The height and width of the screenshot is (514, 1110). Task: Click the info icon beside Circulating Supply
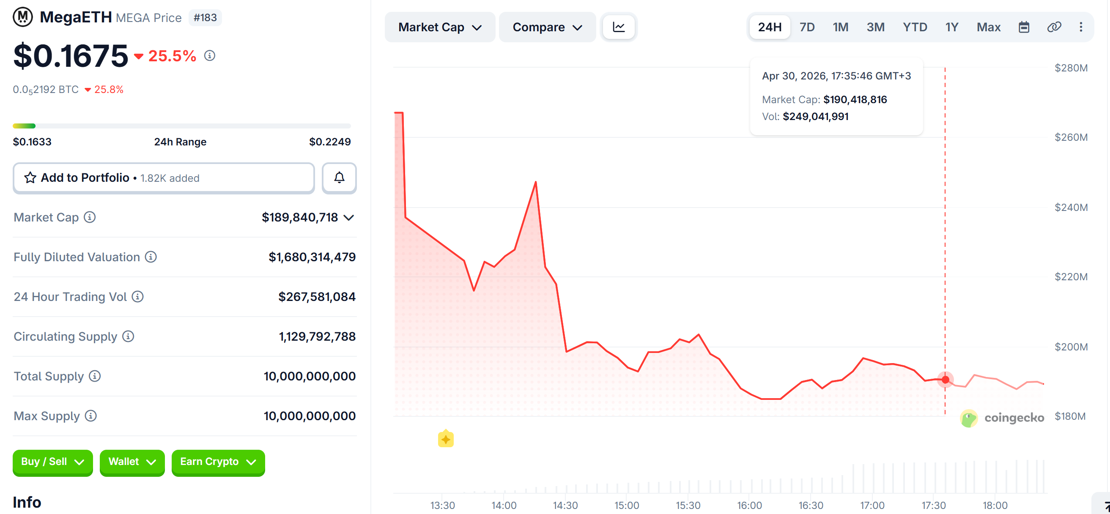tap(128, 336)
